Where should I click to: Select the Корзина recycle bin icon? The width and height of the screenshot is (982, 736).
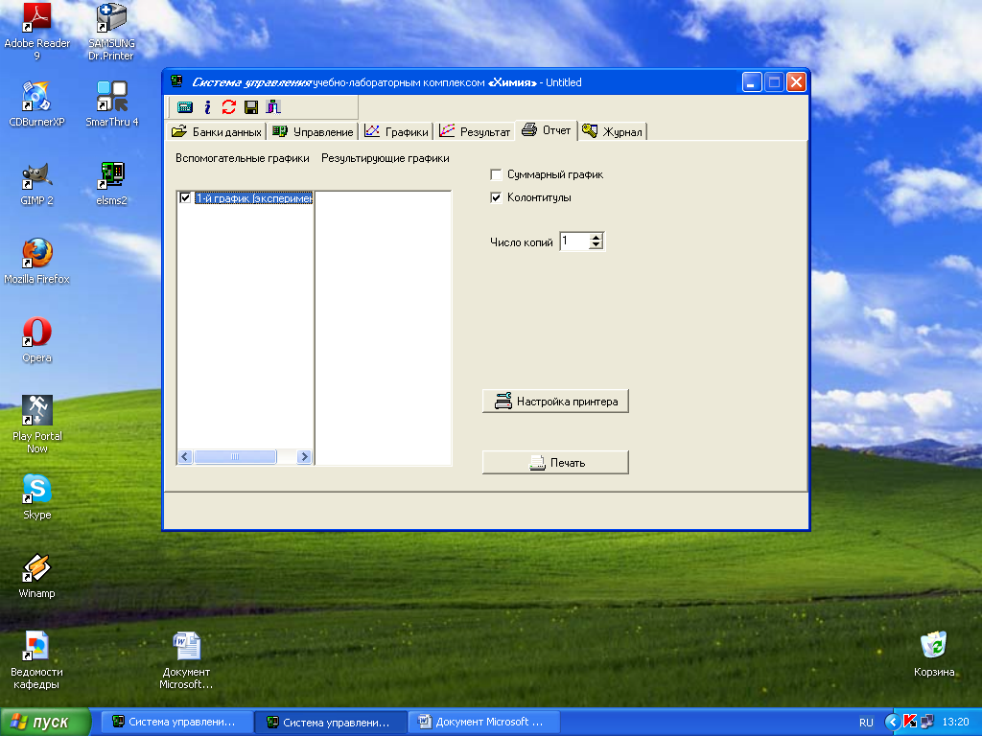pos(934,655)
